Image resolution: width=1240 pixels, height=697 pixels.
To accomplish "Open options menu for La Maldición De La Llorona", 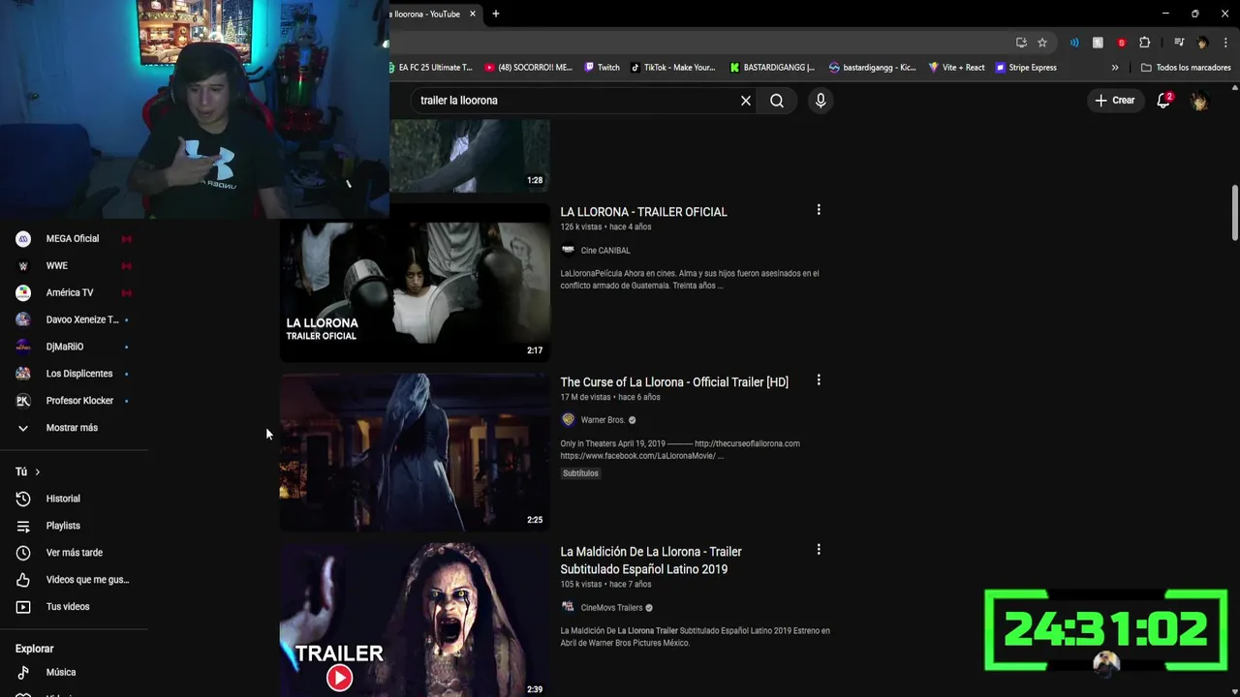I will (x=819, y=550).
